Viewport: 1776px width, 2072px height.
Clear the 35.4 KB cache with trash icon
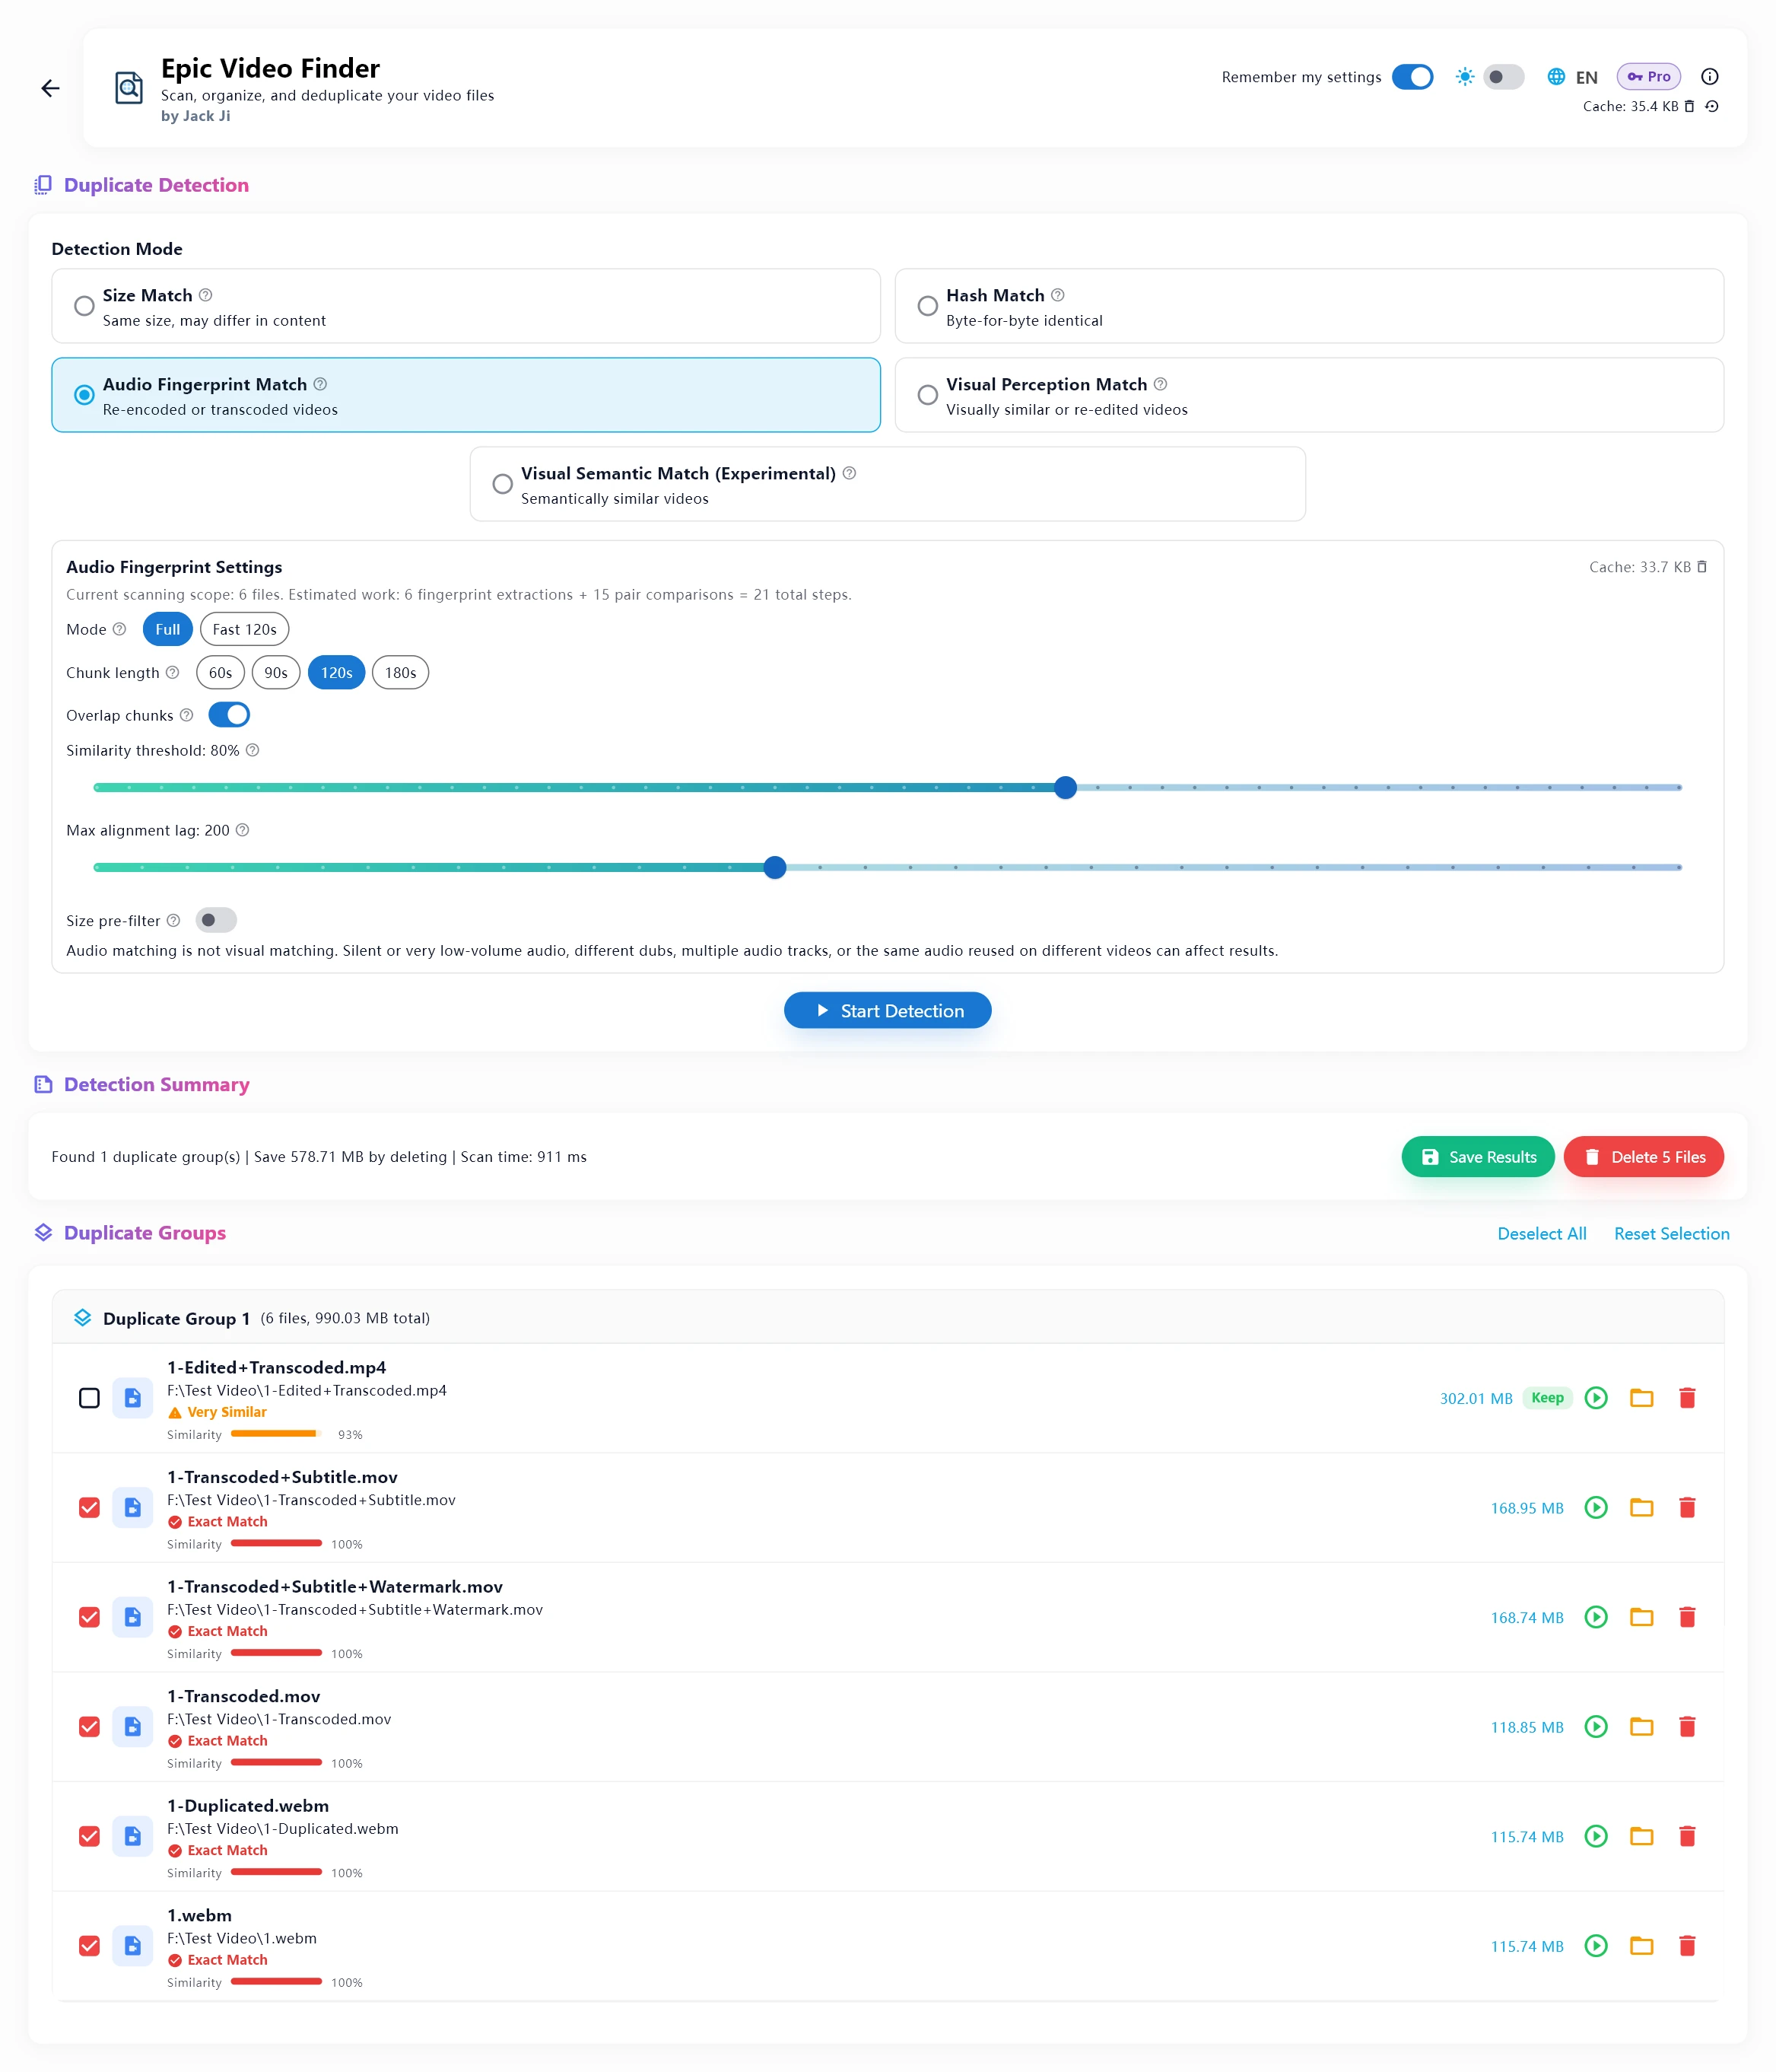1689,106
